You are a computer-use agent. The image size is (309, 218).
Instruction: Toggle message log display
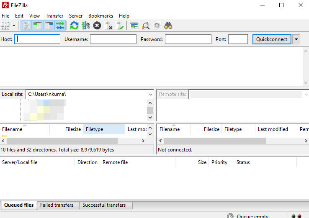click(x=26, y=26)
